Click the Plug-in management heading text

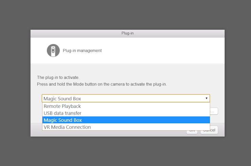pyautogui.click(x=82, y=50)
